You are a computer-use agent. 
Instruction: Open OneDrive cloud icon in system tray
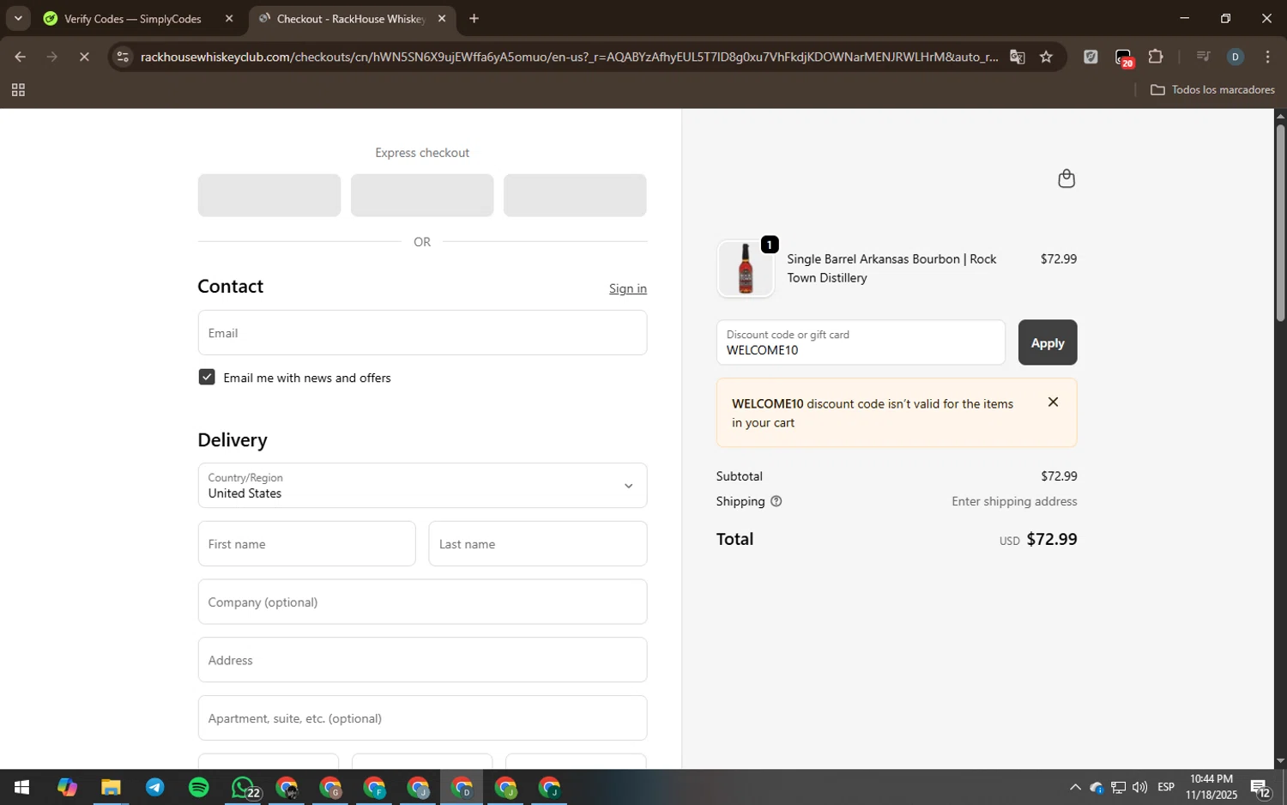[x=1097, y=788]
